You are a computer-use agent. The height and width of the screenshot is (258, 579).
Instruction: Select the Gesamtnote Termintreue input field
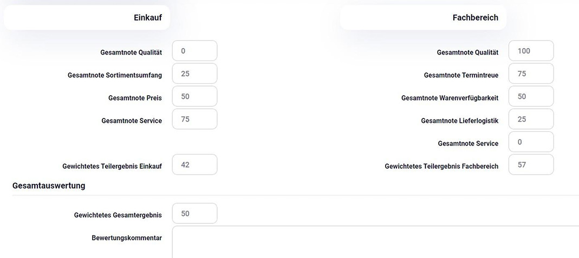tap(531, 74)
